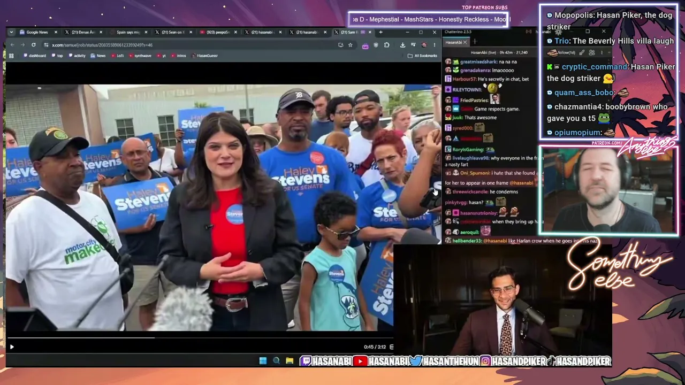
Task: Click RILEYTOWN1's username in chat
Action: [x=467, y=90]
